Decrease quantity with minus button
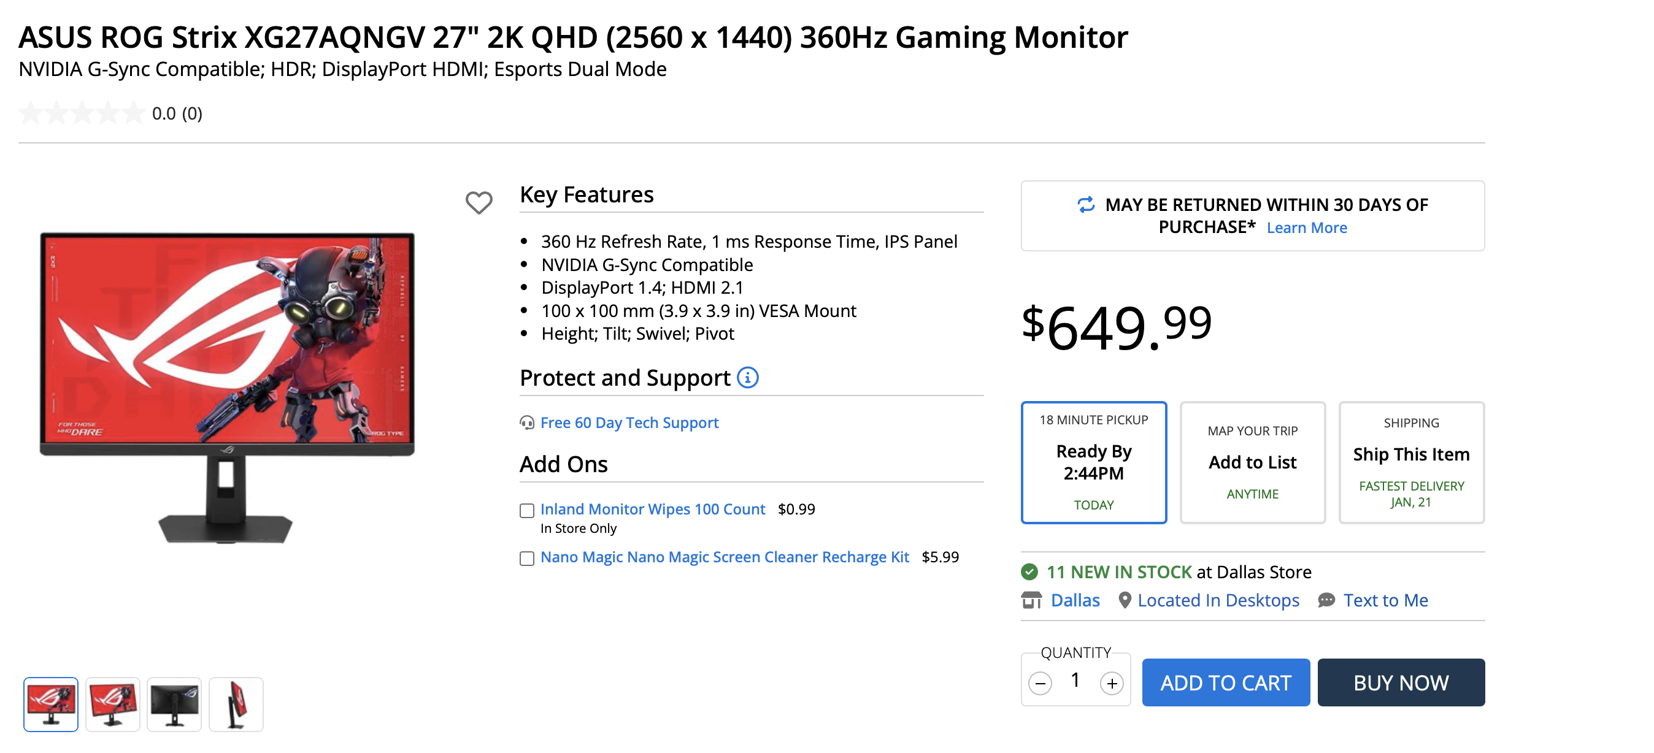Image resolution: width=1654 pixels, height=753 pixels. pos(1039,683)
